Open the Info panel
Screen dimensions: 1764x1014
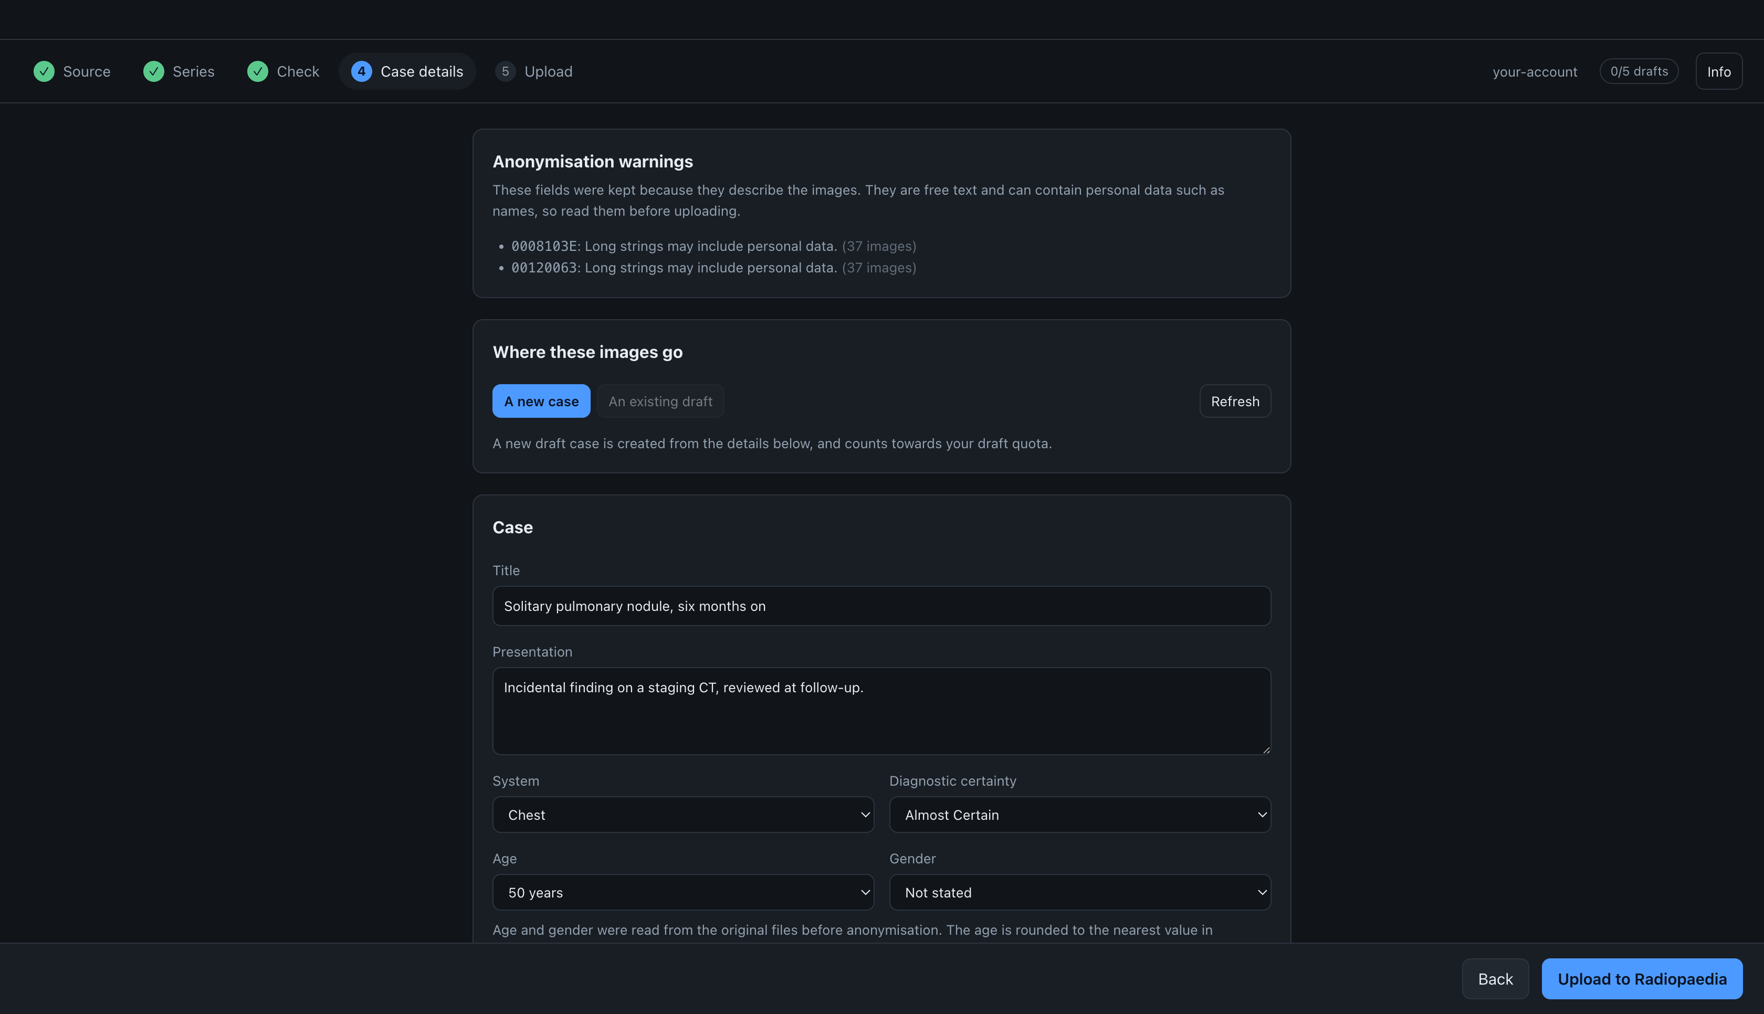pos(1719,71)
